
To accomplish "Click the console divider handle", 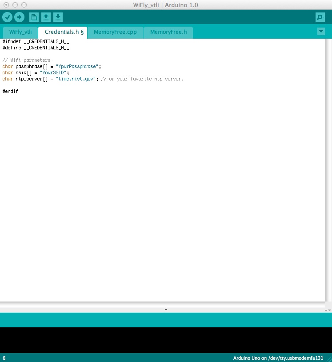I will [x=166, y=310].
